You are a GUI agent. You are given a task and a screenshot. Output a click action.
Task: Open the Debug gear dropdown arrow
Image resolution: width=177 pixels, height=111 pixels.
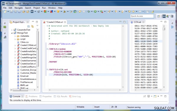pyautogui.click(x=92, y=11)
